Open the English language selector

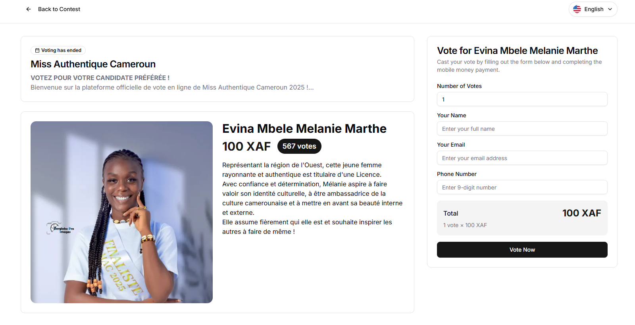593,9
